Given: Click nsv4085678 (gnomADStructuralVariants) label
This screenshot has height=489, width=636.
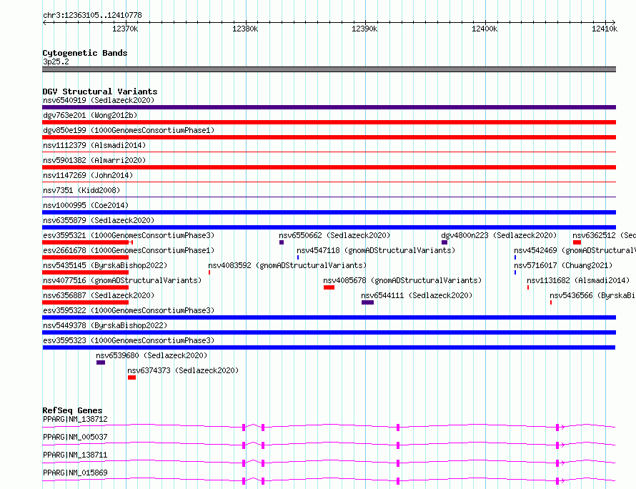Looking at the screenshot, I should click(x=402, y=280).
